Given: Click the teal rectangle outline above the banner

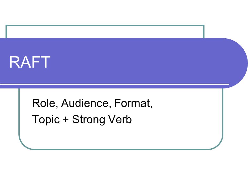Looking at the screenshot, I should pyautogui.click(x=105, y=25).
